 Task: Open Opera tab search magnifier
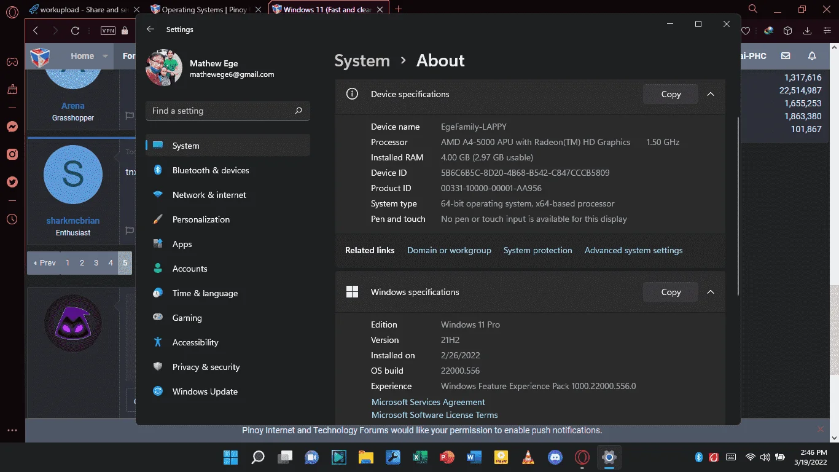point(753,9)
